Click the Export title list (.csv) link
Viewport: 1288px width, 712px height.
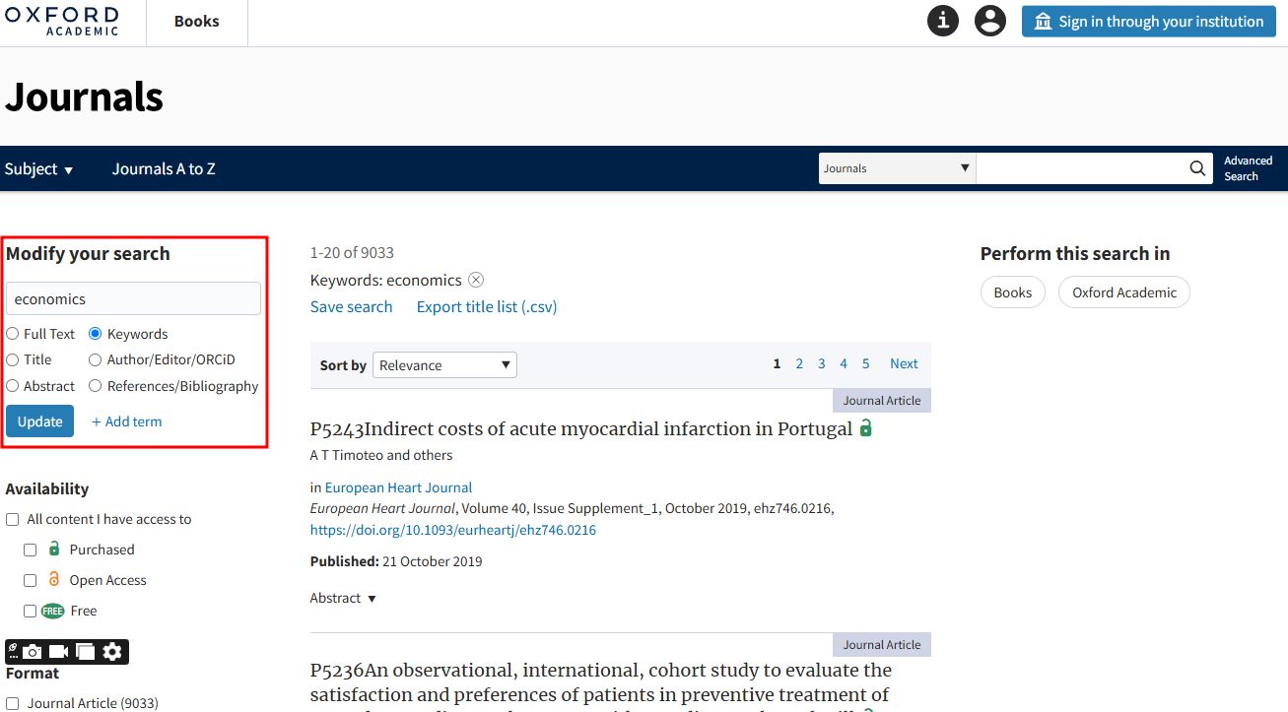click(x=487, y=307)
